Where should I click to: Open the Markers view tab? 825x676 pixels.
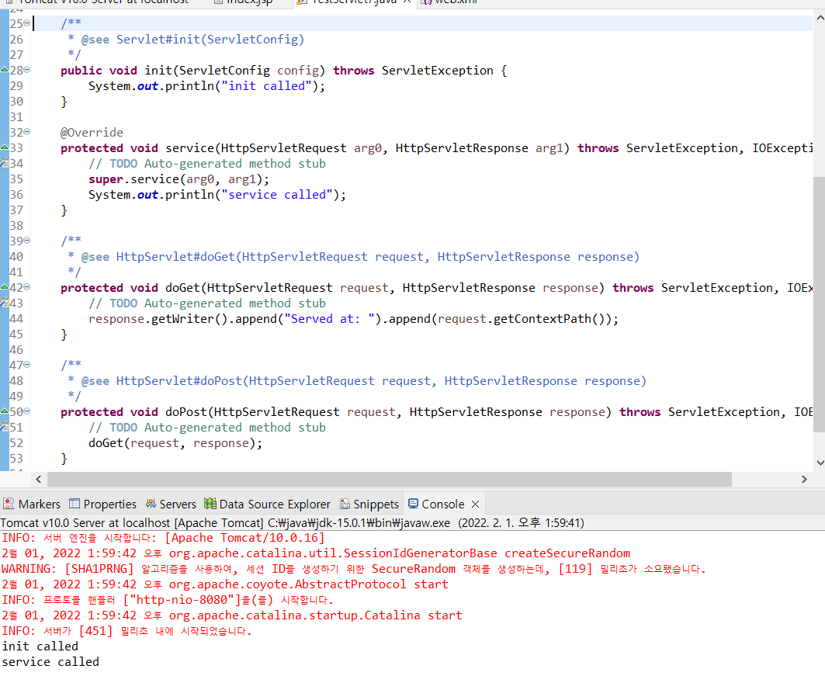tap(32, 504)
